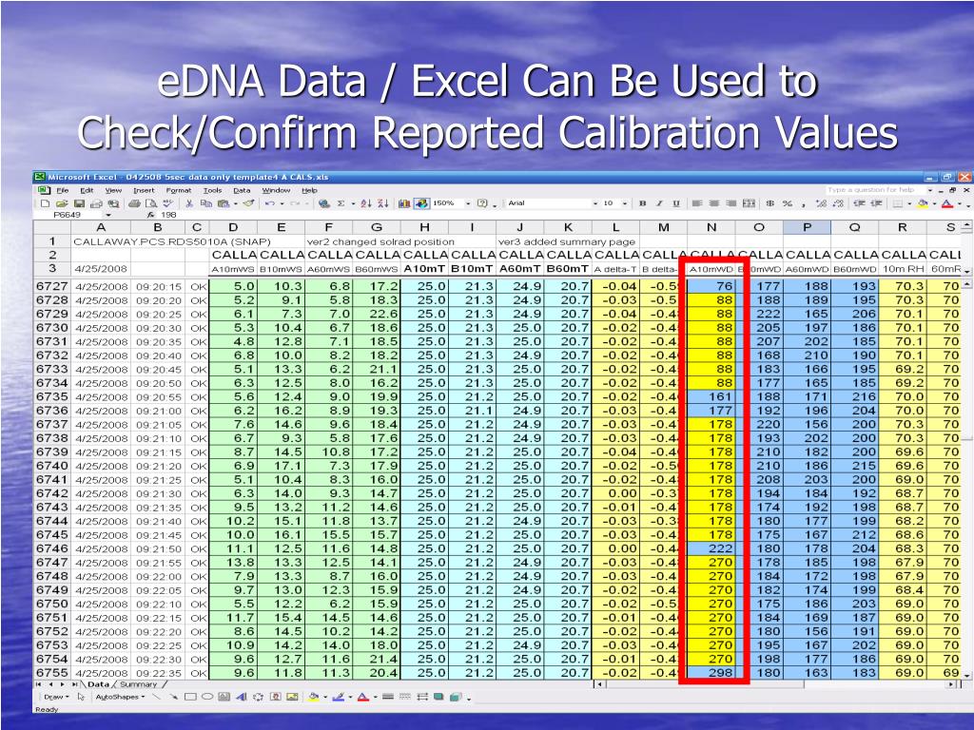Open the AutoShapes dropdown
Image resolution: width=974 pixels, height=730 pixels.
(121, 697)
